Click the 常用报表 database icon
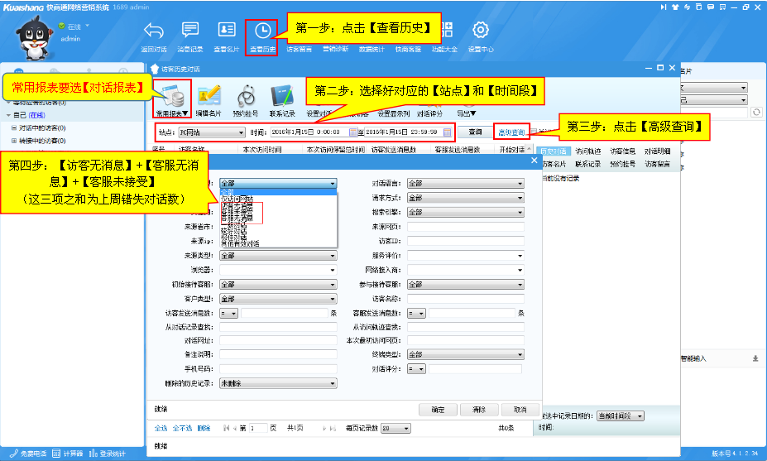This screenshot has height=461, width=767. tap(173, 95)
